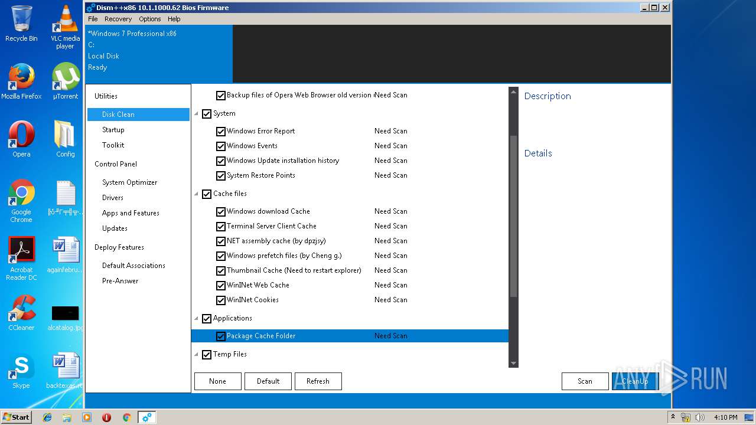
Task: Open the Recovery menu
Action: point(118,19)
